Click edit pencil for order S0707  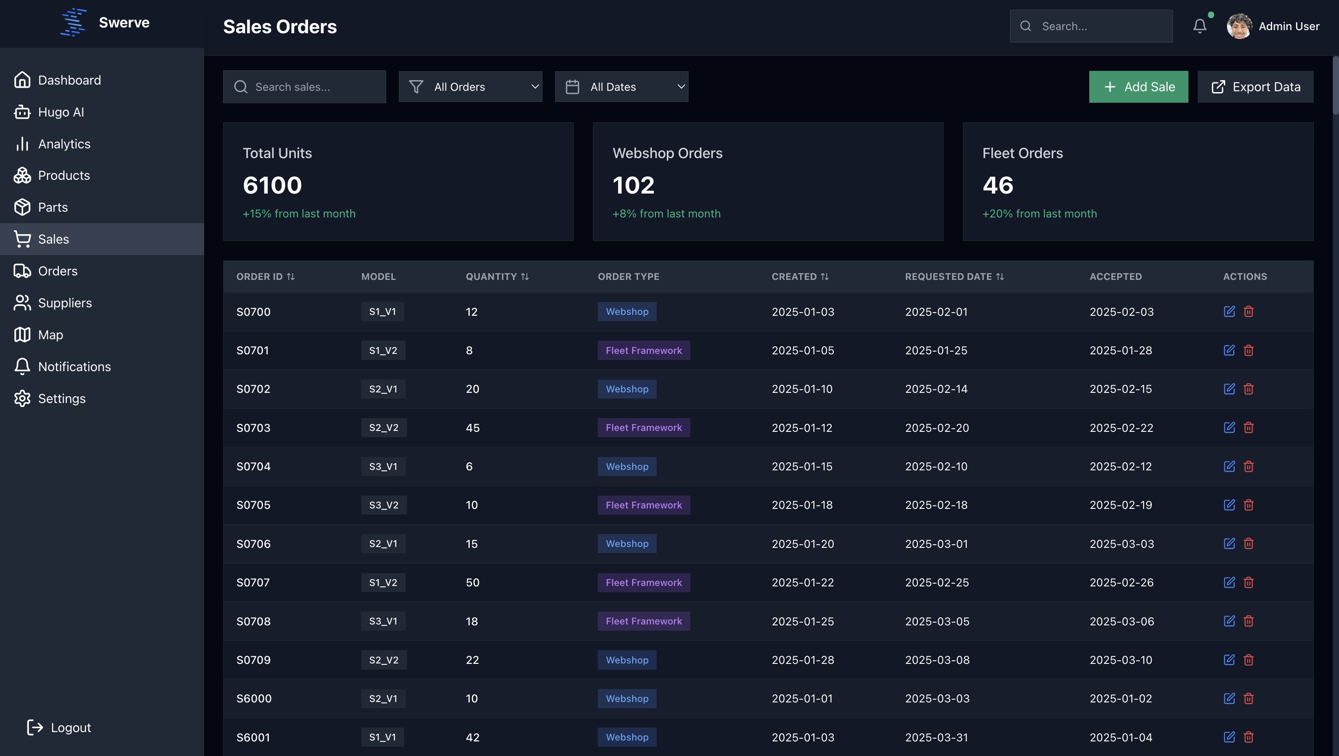pos(1229,582)
